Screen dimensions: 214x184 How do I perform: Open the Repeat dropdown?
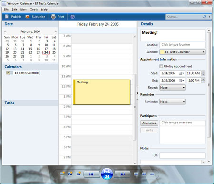(x=173, y=88)
